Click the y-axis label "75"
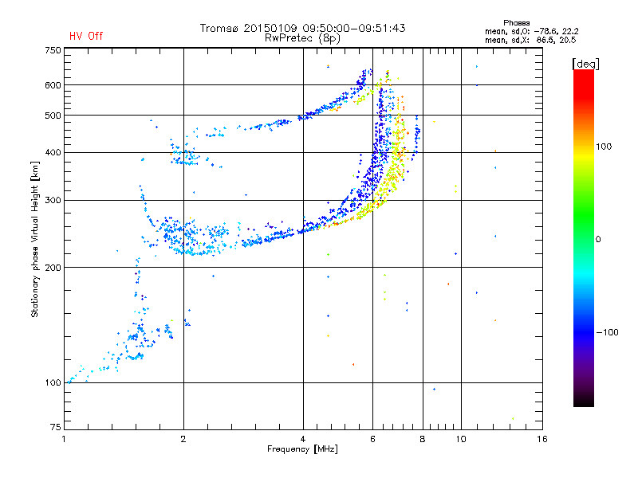This screenshot has width=638, height=478. tap(56, 427)
